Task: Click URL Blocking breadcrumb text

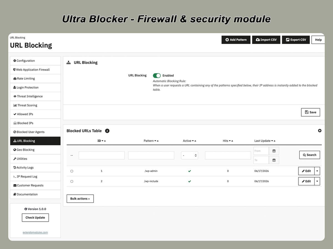Action: pos(17,38)
